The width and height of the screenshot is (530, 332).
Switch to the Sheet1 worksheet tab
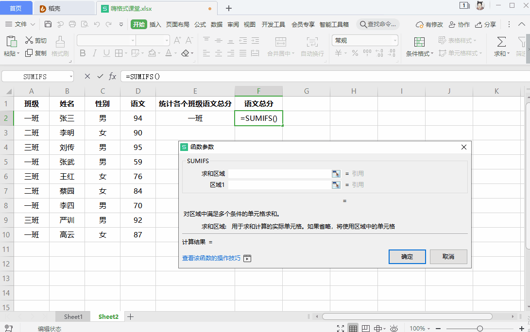(x=73, y=316)
